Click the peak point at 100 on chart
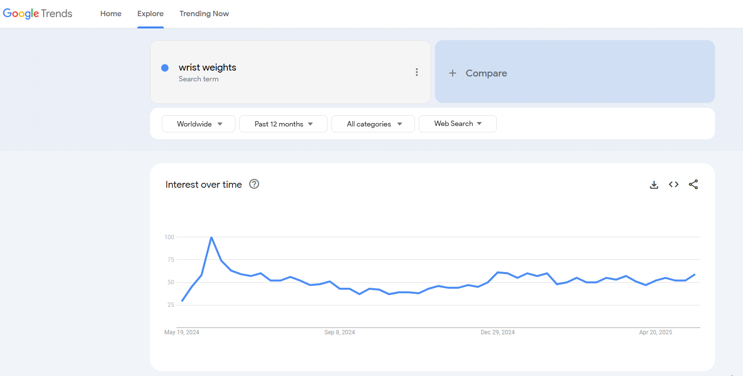 [x=211, y=237]
